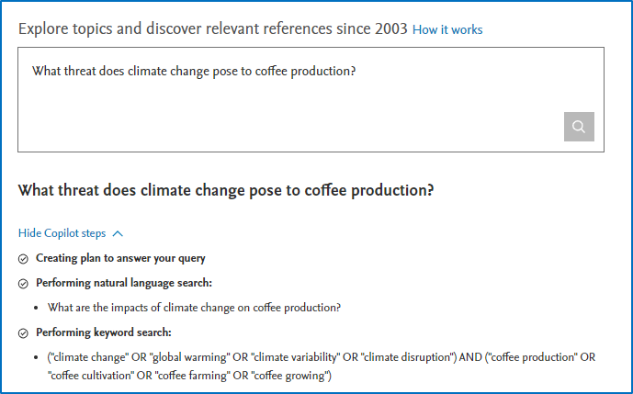Open the How it works link
This screenshot has height=394, width=633.
pyautogui.click(x=447, y=29)
